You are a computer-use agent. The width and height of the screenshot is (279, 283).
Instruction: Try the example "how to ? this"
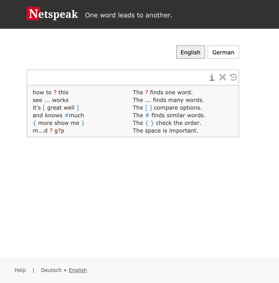coord(51,92)
